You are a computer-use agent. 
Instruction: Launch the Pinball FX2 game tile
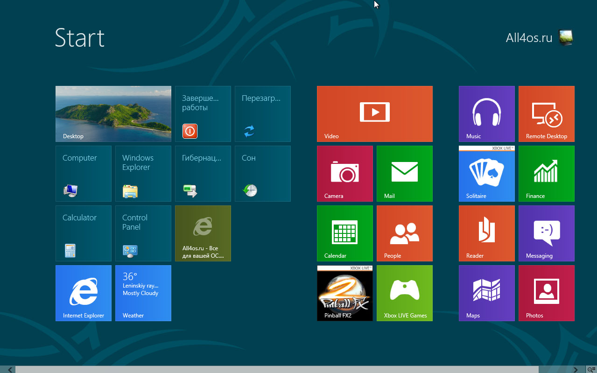coord(345,293)
